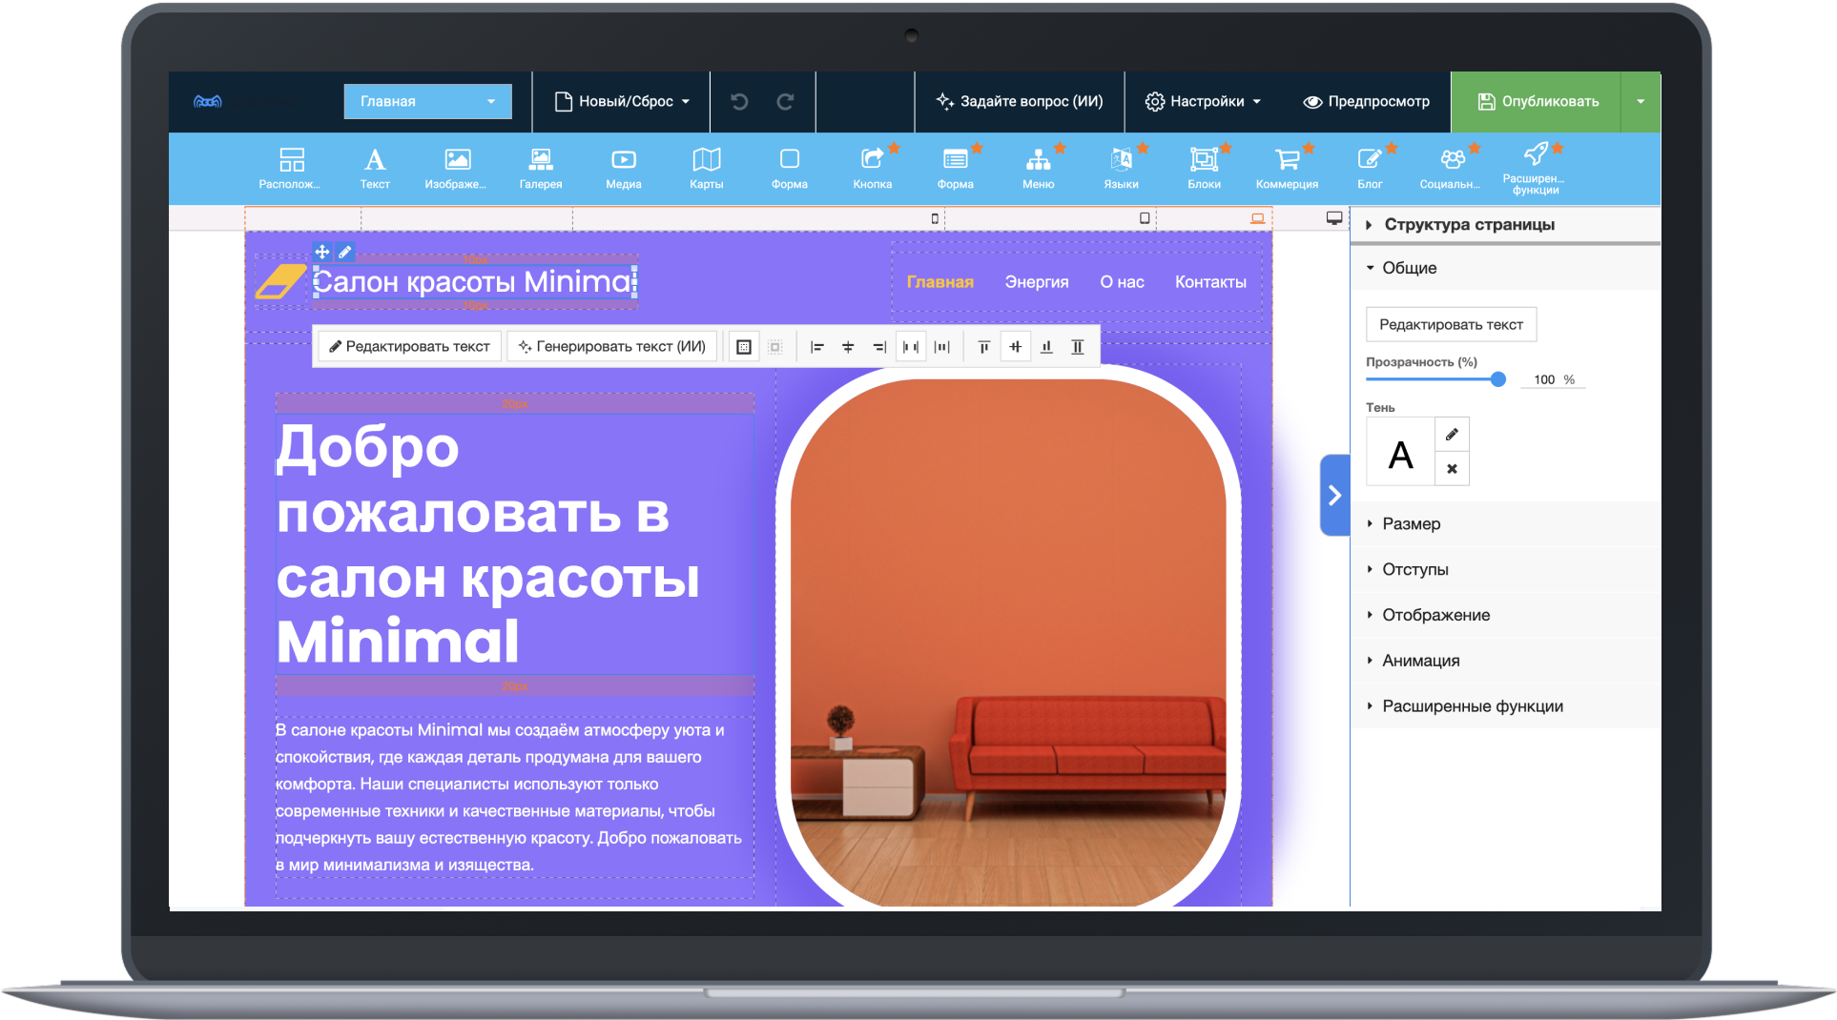Click Редактировать текст in floating toolbar

point(409,347)
